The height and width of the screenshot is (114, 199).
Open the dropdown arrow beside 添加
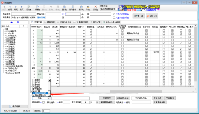(x=33, y=8)
